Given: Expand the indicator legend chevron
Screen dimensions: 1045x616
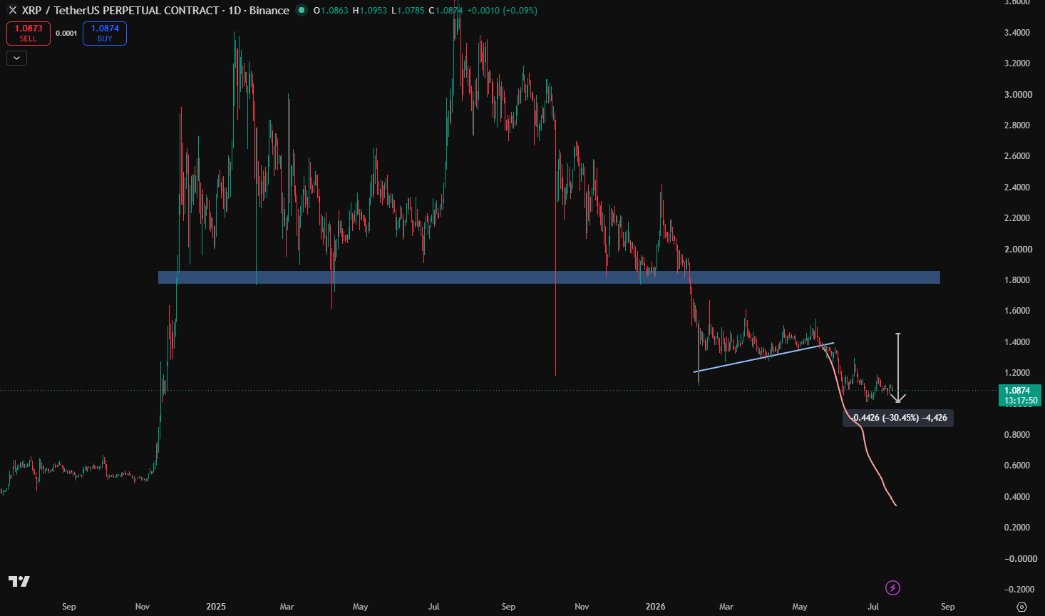Looking at the screenshot, I should [16, 58].
